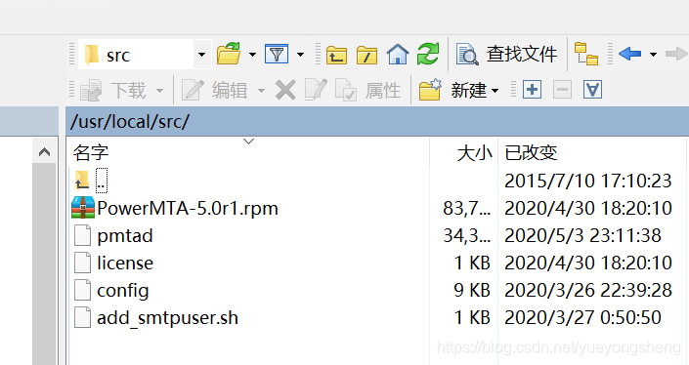Click the license file icon
Viewport: 689px width, 365px height.
pos(83,263)
